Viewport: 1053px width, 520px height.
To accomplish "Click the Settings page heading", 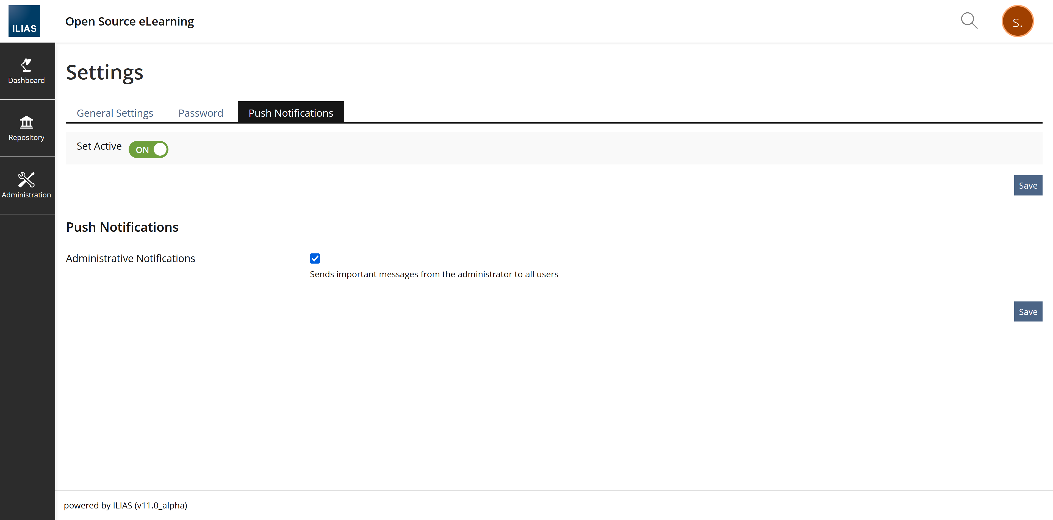I will pos(105,72).
